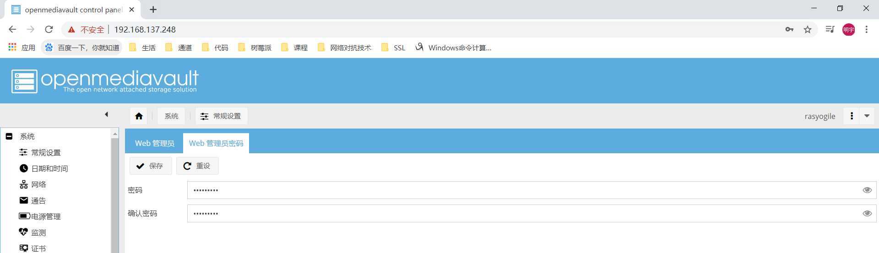The image size is (879, 253).
Task: Open the Chrome three-dot menu
Action: 866,29
